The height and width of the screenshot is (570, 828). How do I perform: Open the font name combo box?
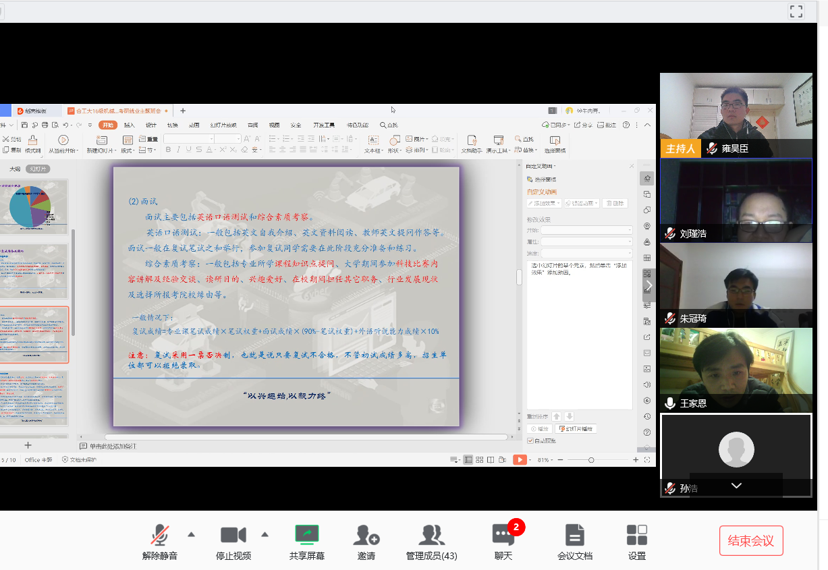point(188,138)
